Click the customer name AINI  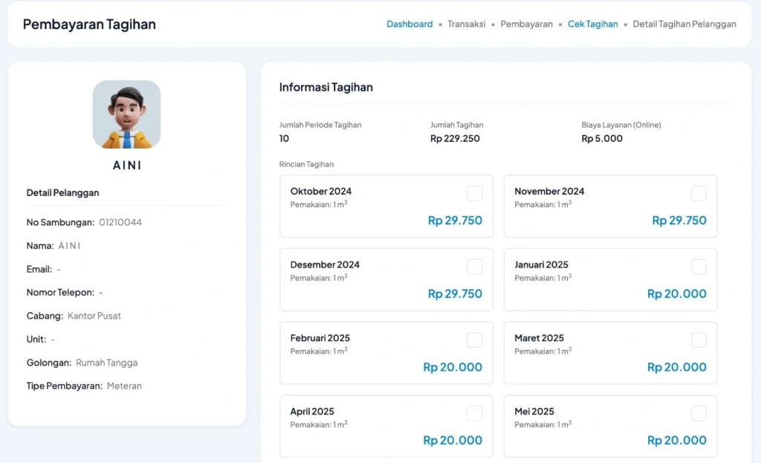click(126, 166)
